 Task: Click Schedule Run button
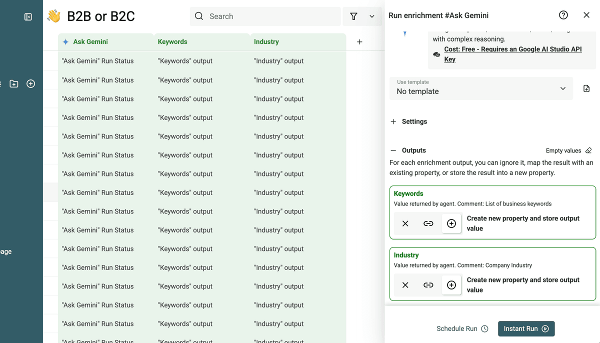tap(462, 328)
